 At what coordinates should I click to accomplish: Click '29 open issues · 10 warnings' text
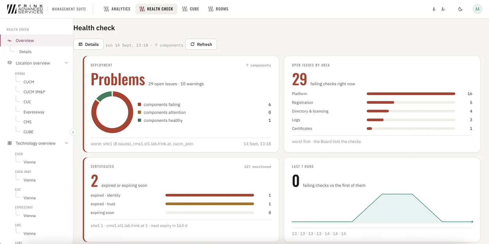point(176,84)
